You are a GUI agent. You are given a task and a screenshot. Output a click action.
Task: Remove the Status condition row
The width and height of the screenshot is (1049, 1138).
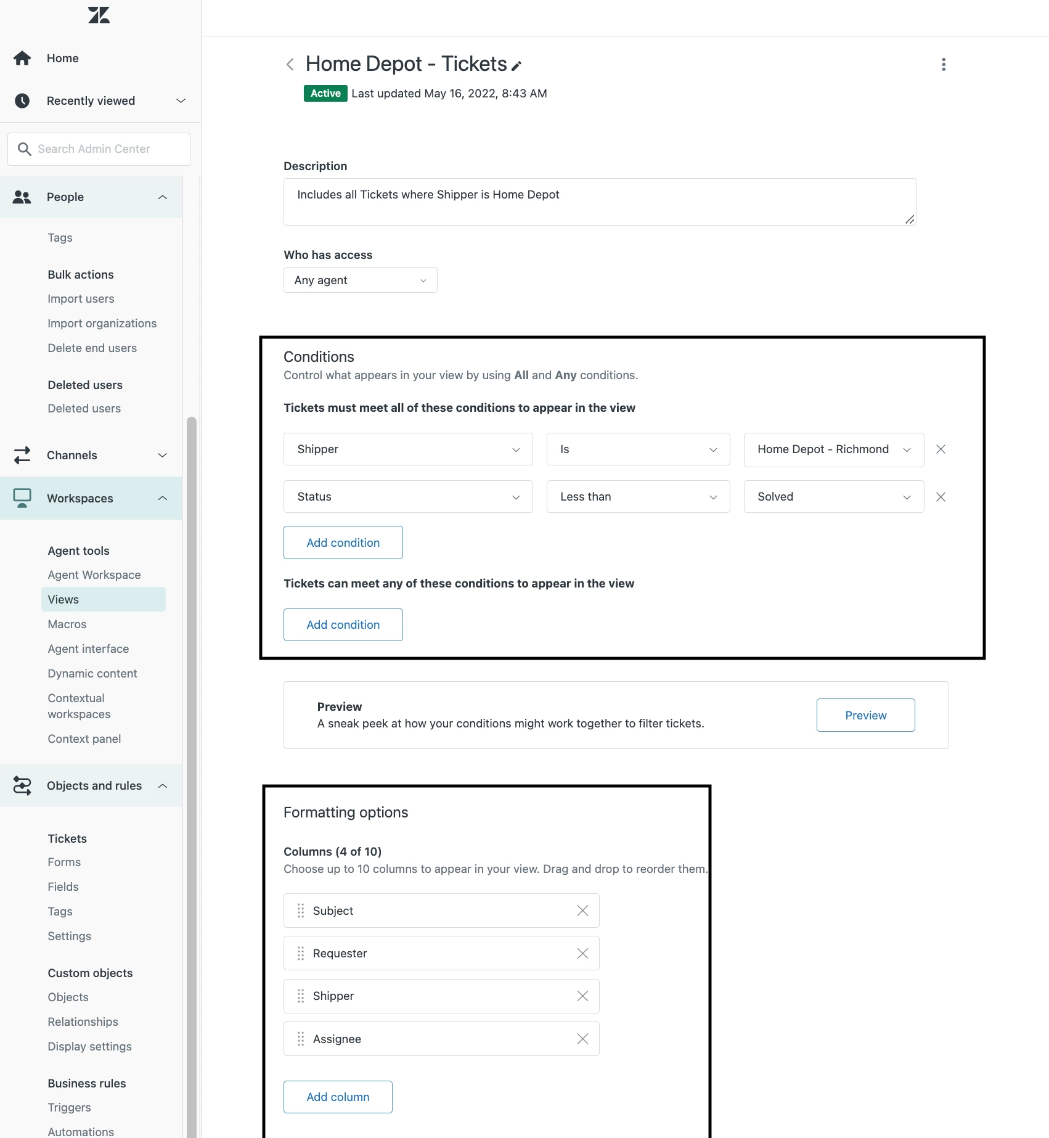click(941, 496)
